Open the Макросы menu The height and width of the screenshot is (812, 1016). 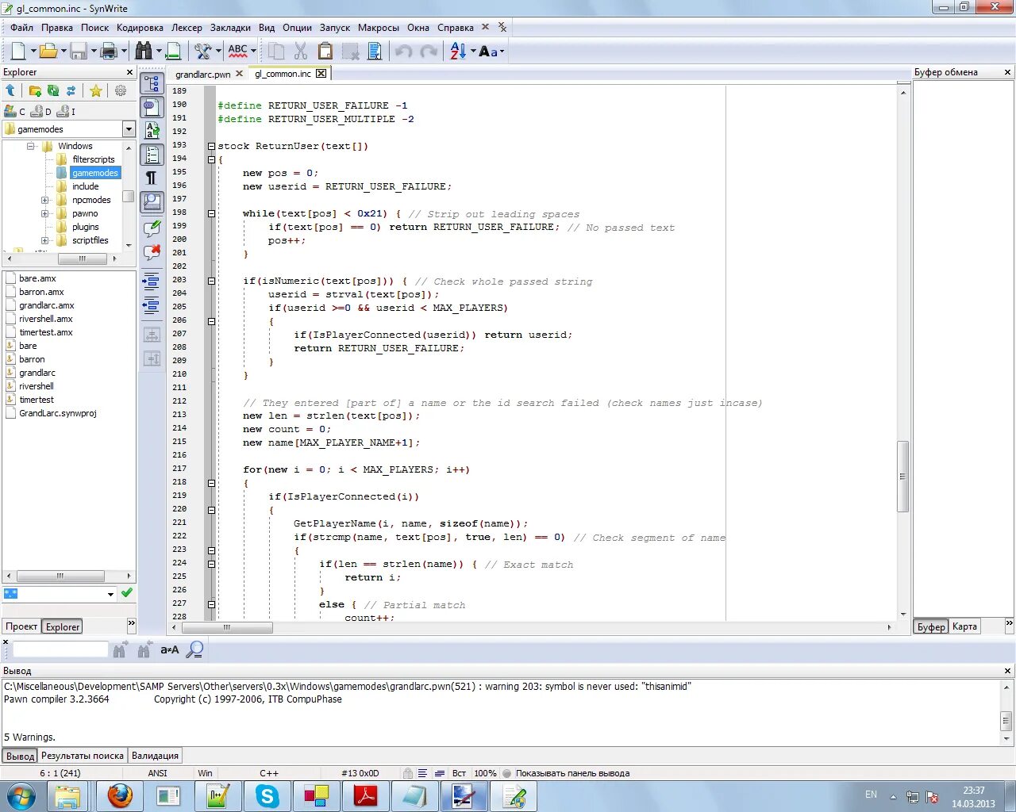379,27
